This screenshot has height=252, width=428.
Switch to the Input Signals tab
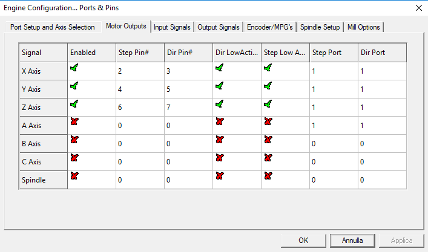tap(172, 27)
